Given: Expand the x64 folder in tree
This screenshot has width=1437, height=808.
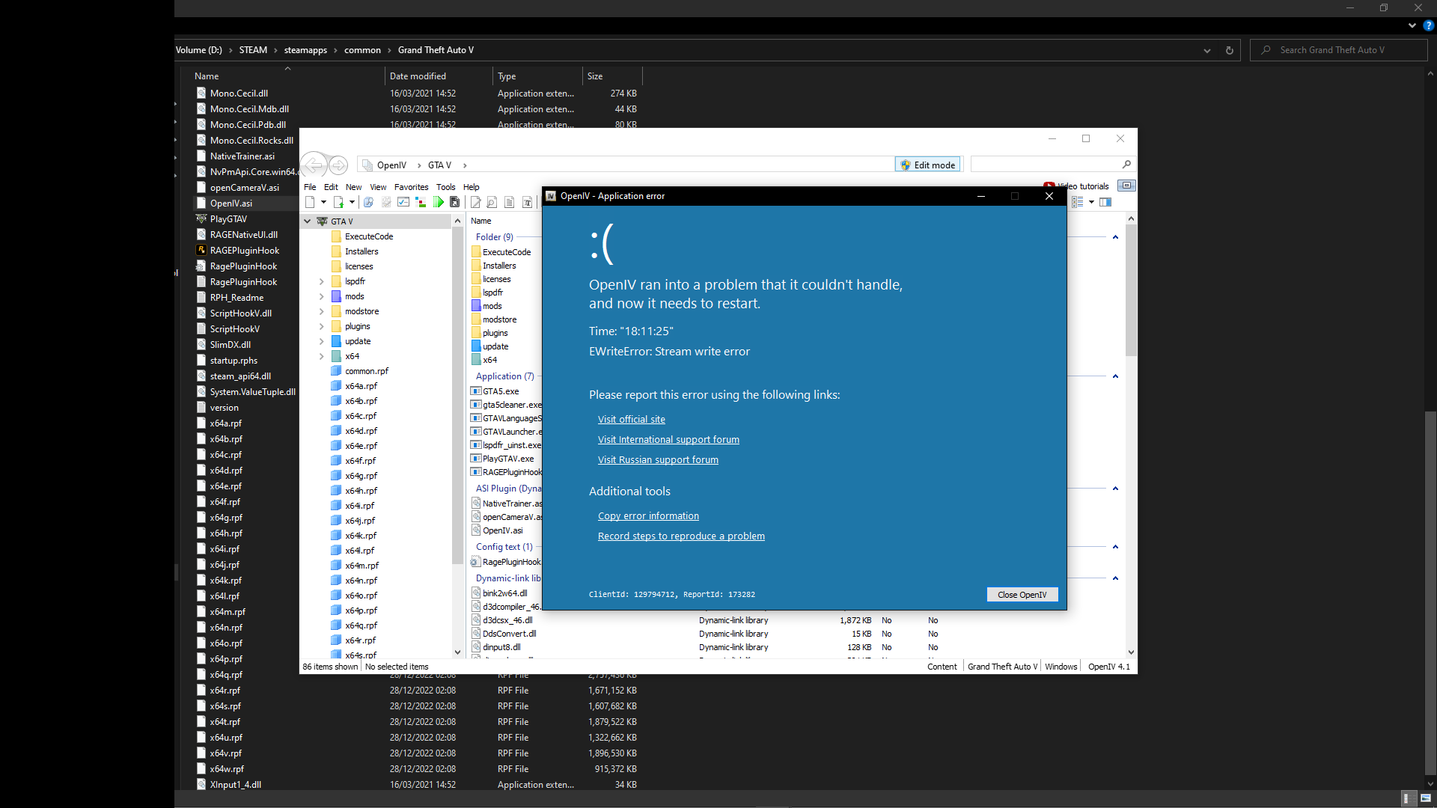Looking at the screenshot, I should [x=322, y=356].
